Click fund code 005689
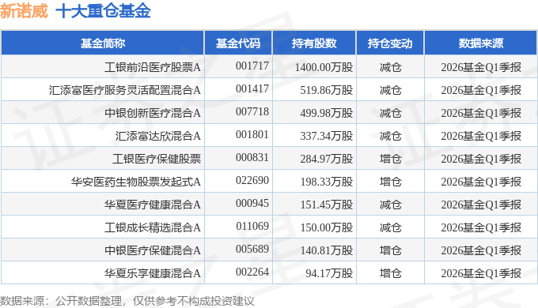The height and width of the screenshot is (308, 538). pos(252,249)
